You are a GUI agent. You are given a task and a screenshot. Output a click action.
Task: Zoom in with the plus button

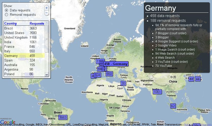click(x=47, y=8)
